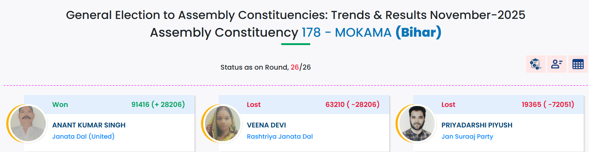The image size is (589, 152).
Task: Click Priyadarshi Piyush's candidate photo
Action: pyautogui.click(x=417, y=123)
